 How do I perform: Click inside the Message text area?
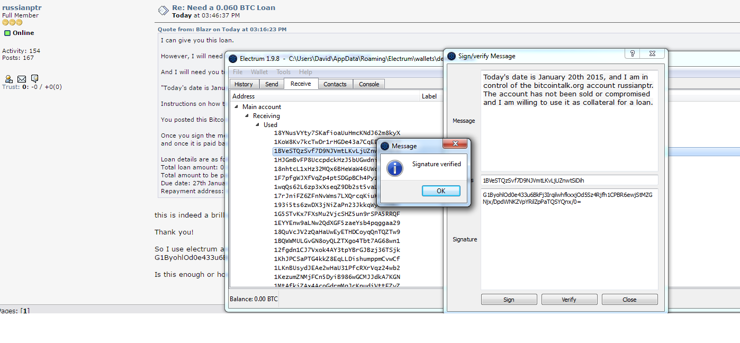pyautogui.click(x=570, y=120)
